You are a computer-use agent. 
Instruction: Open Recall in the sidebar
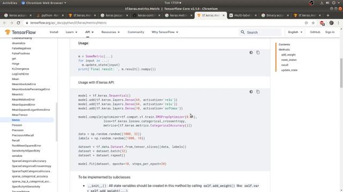coord(16,140)
